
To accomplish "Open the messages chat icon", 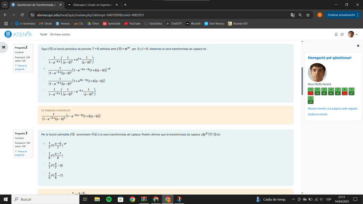I will pyautogui.click(x=342, y=34).
